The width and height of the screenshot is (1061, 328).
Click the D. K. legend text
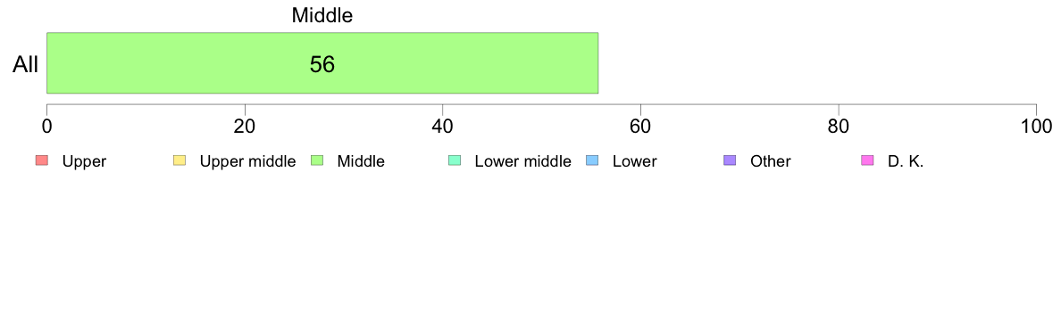coord(906,161)
